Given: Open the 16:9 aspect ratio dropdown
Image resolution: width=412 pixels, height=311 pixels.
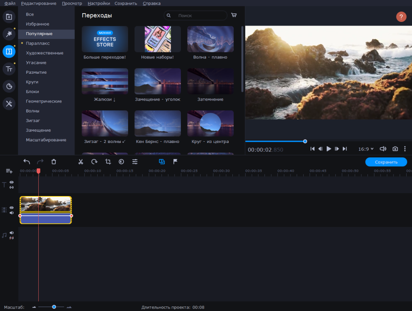Looking at the screenshot, I should click(x=366, y=149).
